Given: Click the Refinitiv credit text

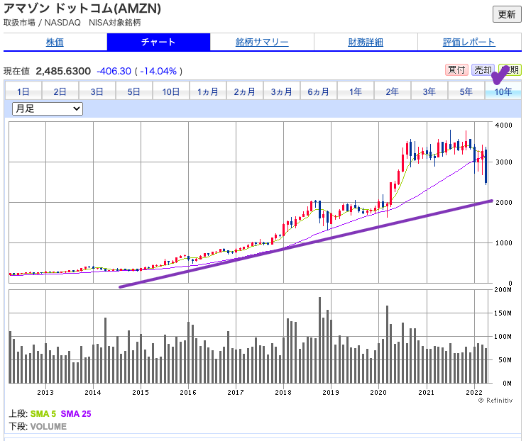Looking at the screenshot, I should point(495,401).
